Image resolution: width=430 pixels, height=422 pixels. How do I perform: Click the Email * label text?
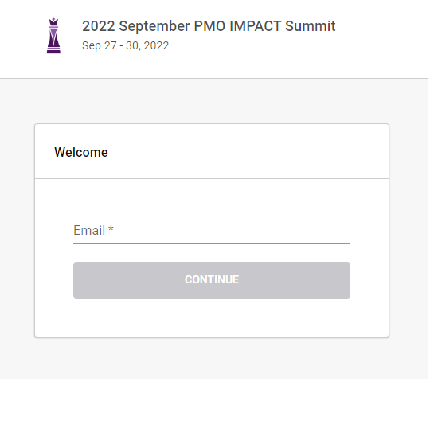[x=93, y=230]
